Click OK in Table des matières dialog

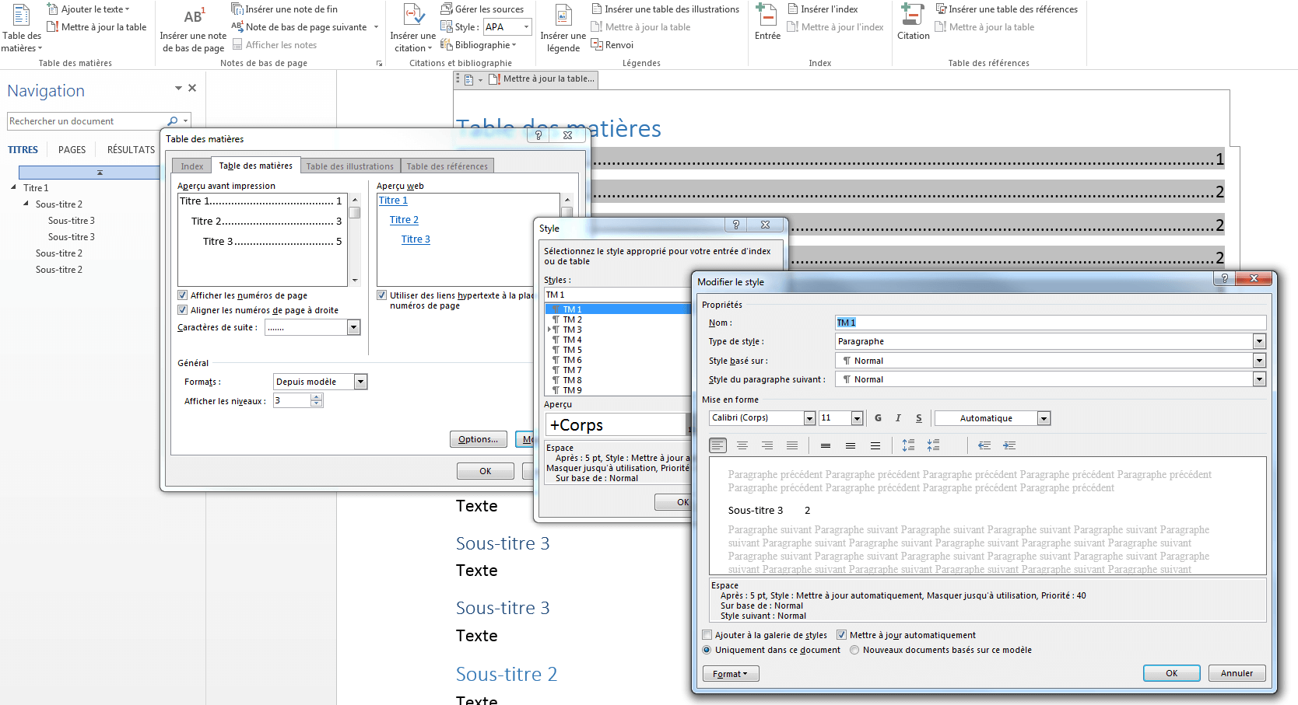coord(486,471)
